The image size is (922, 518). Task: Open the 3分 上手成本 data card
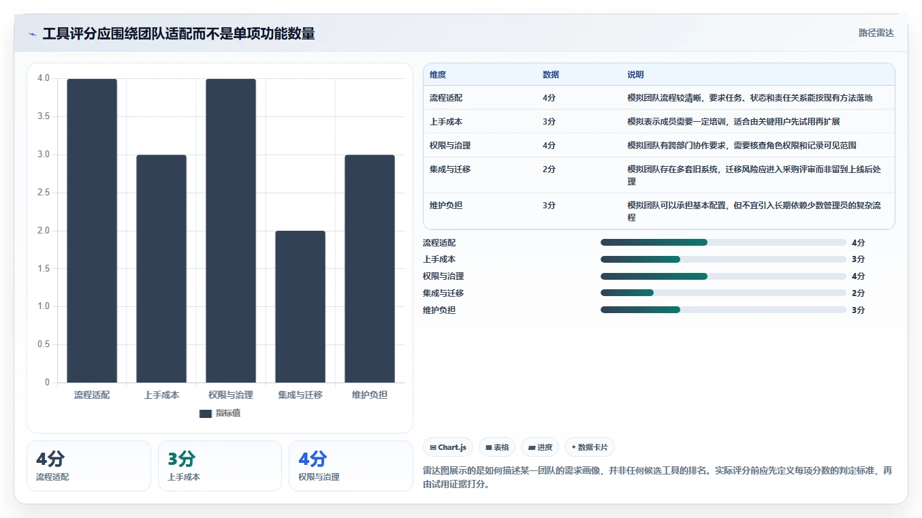(x=220, y=466)
